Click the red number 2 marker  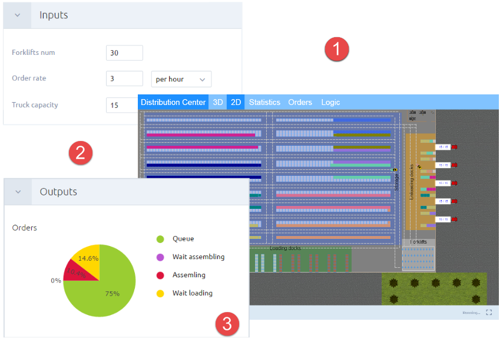tap(80, 153)
